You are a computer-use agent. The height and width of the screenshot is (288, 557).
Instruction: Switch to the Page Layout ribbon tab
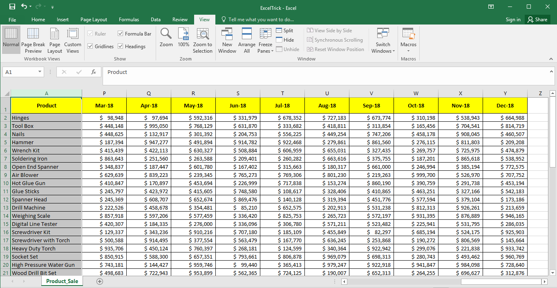(x=94, y=20)
